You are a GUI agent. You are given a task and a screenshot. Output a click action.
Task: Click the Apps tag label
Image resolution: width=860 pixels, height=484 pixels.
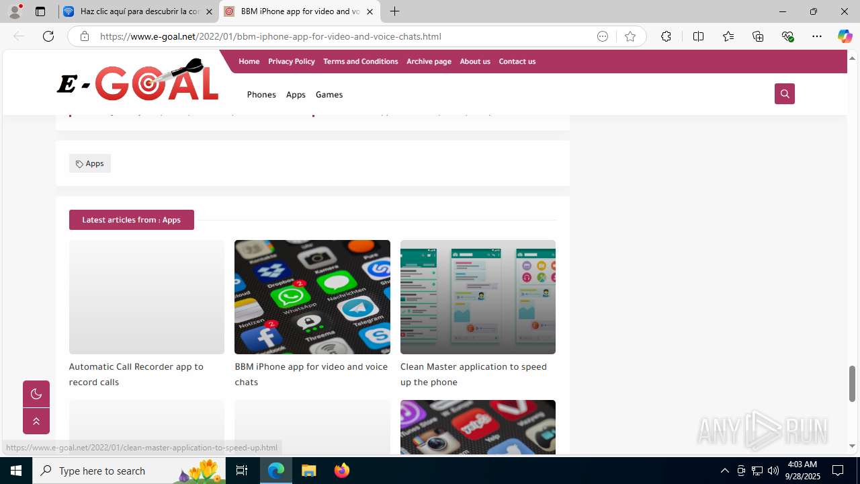[x=89, y=163]
